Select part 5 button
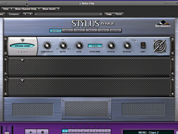 coord(90,131)
